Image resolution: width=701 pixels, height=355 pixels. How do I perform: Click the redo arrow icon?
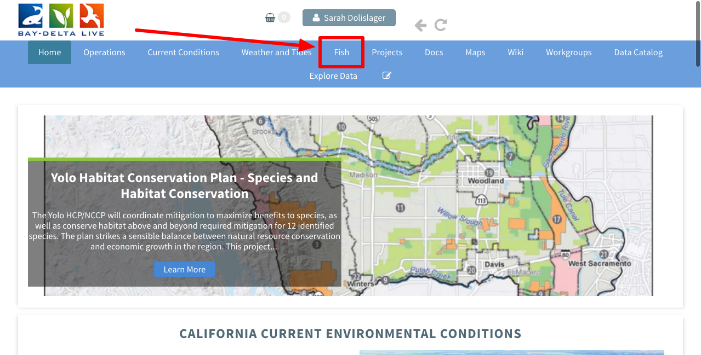click(x=441, y=25)
